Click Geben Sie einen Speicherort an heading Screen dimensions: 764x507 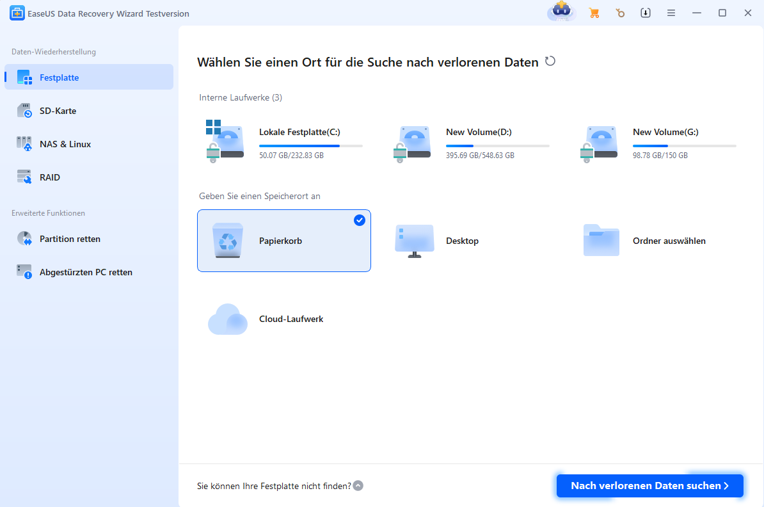click(x=260, y=196)
